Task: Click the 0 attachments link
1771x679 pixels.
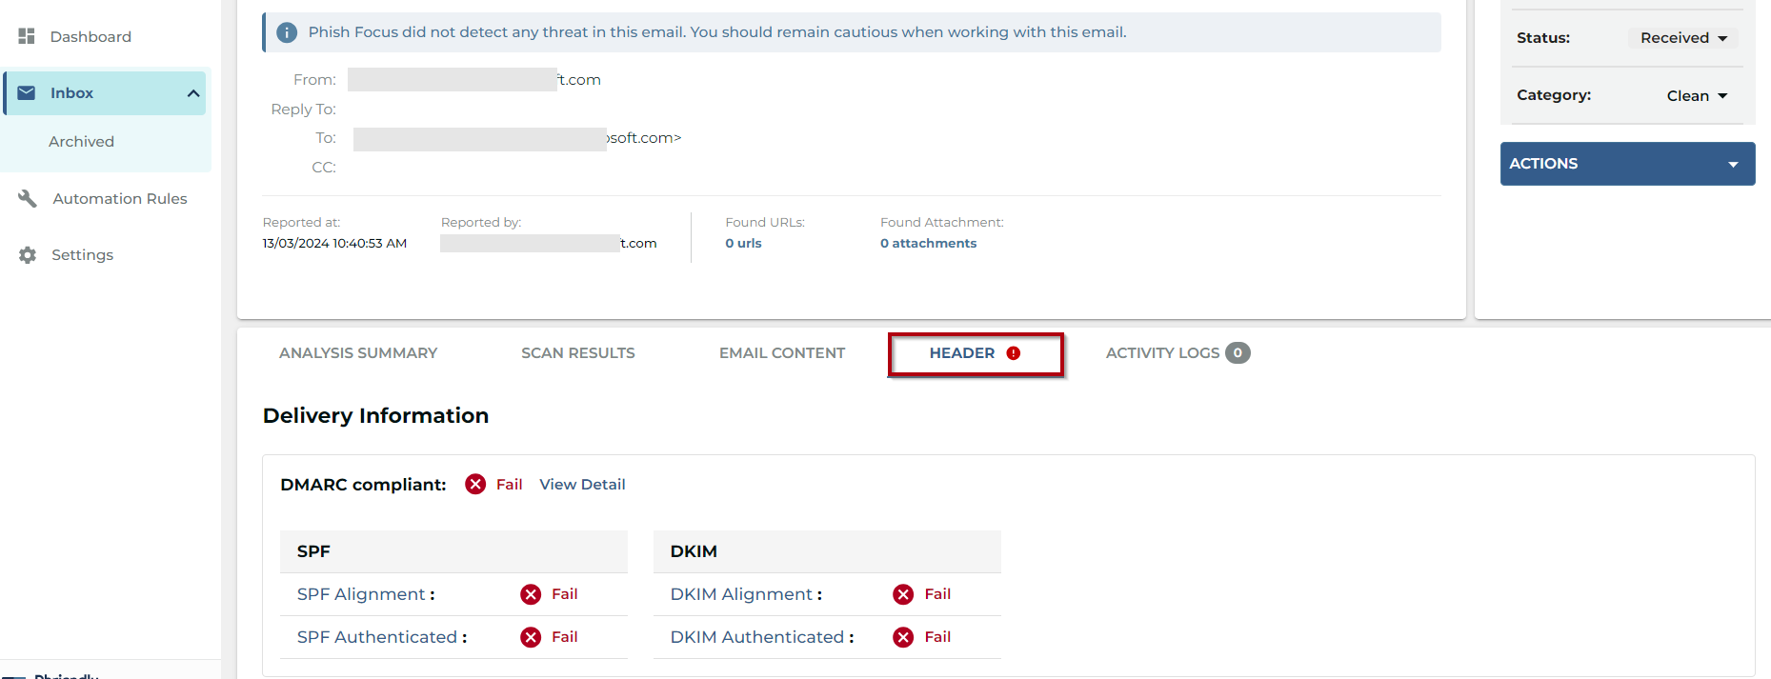Action: point(928,244)
